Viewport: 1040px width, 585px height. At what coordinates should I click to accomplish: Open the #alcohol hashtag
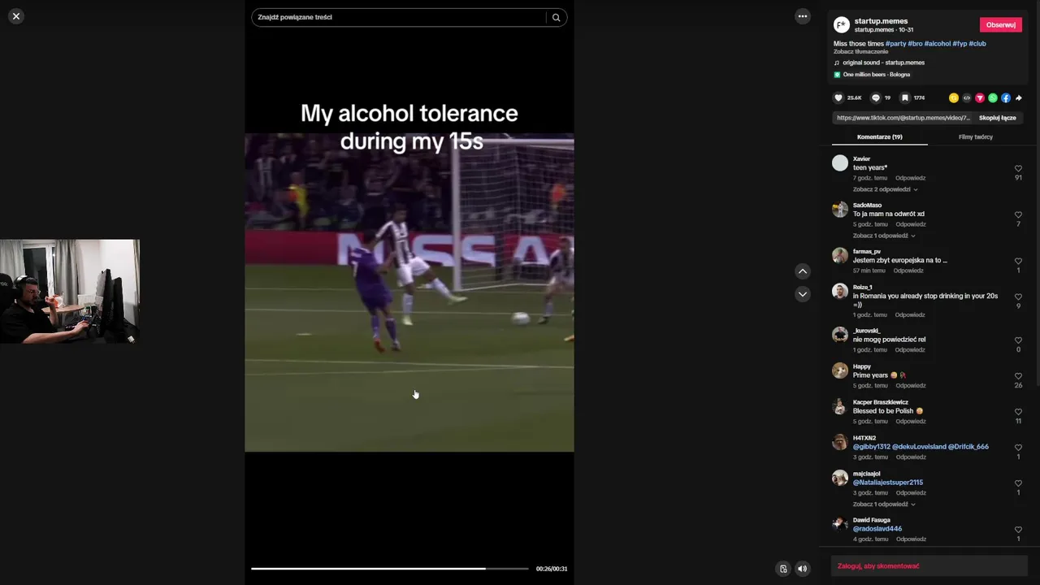click(x=937, y=44)
